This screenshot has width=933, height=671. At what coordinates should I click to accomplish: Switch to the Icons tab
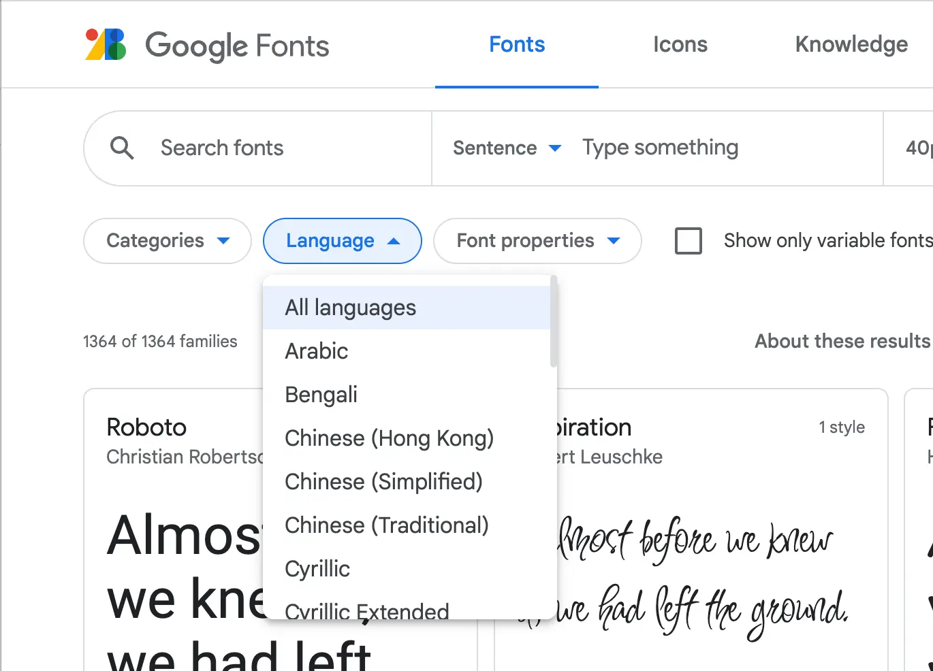[x=680, y=44]
